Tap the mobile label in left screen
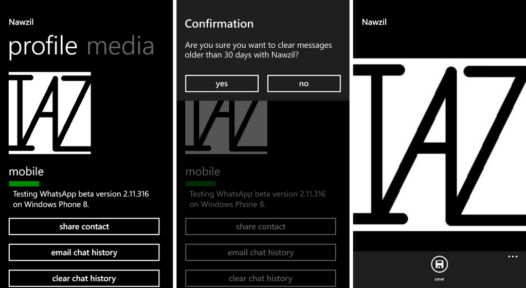Screen dimensions: 526x288 (x=26, y=171)
